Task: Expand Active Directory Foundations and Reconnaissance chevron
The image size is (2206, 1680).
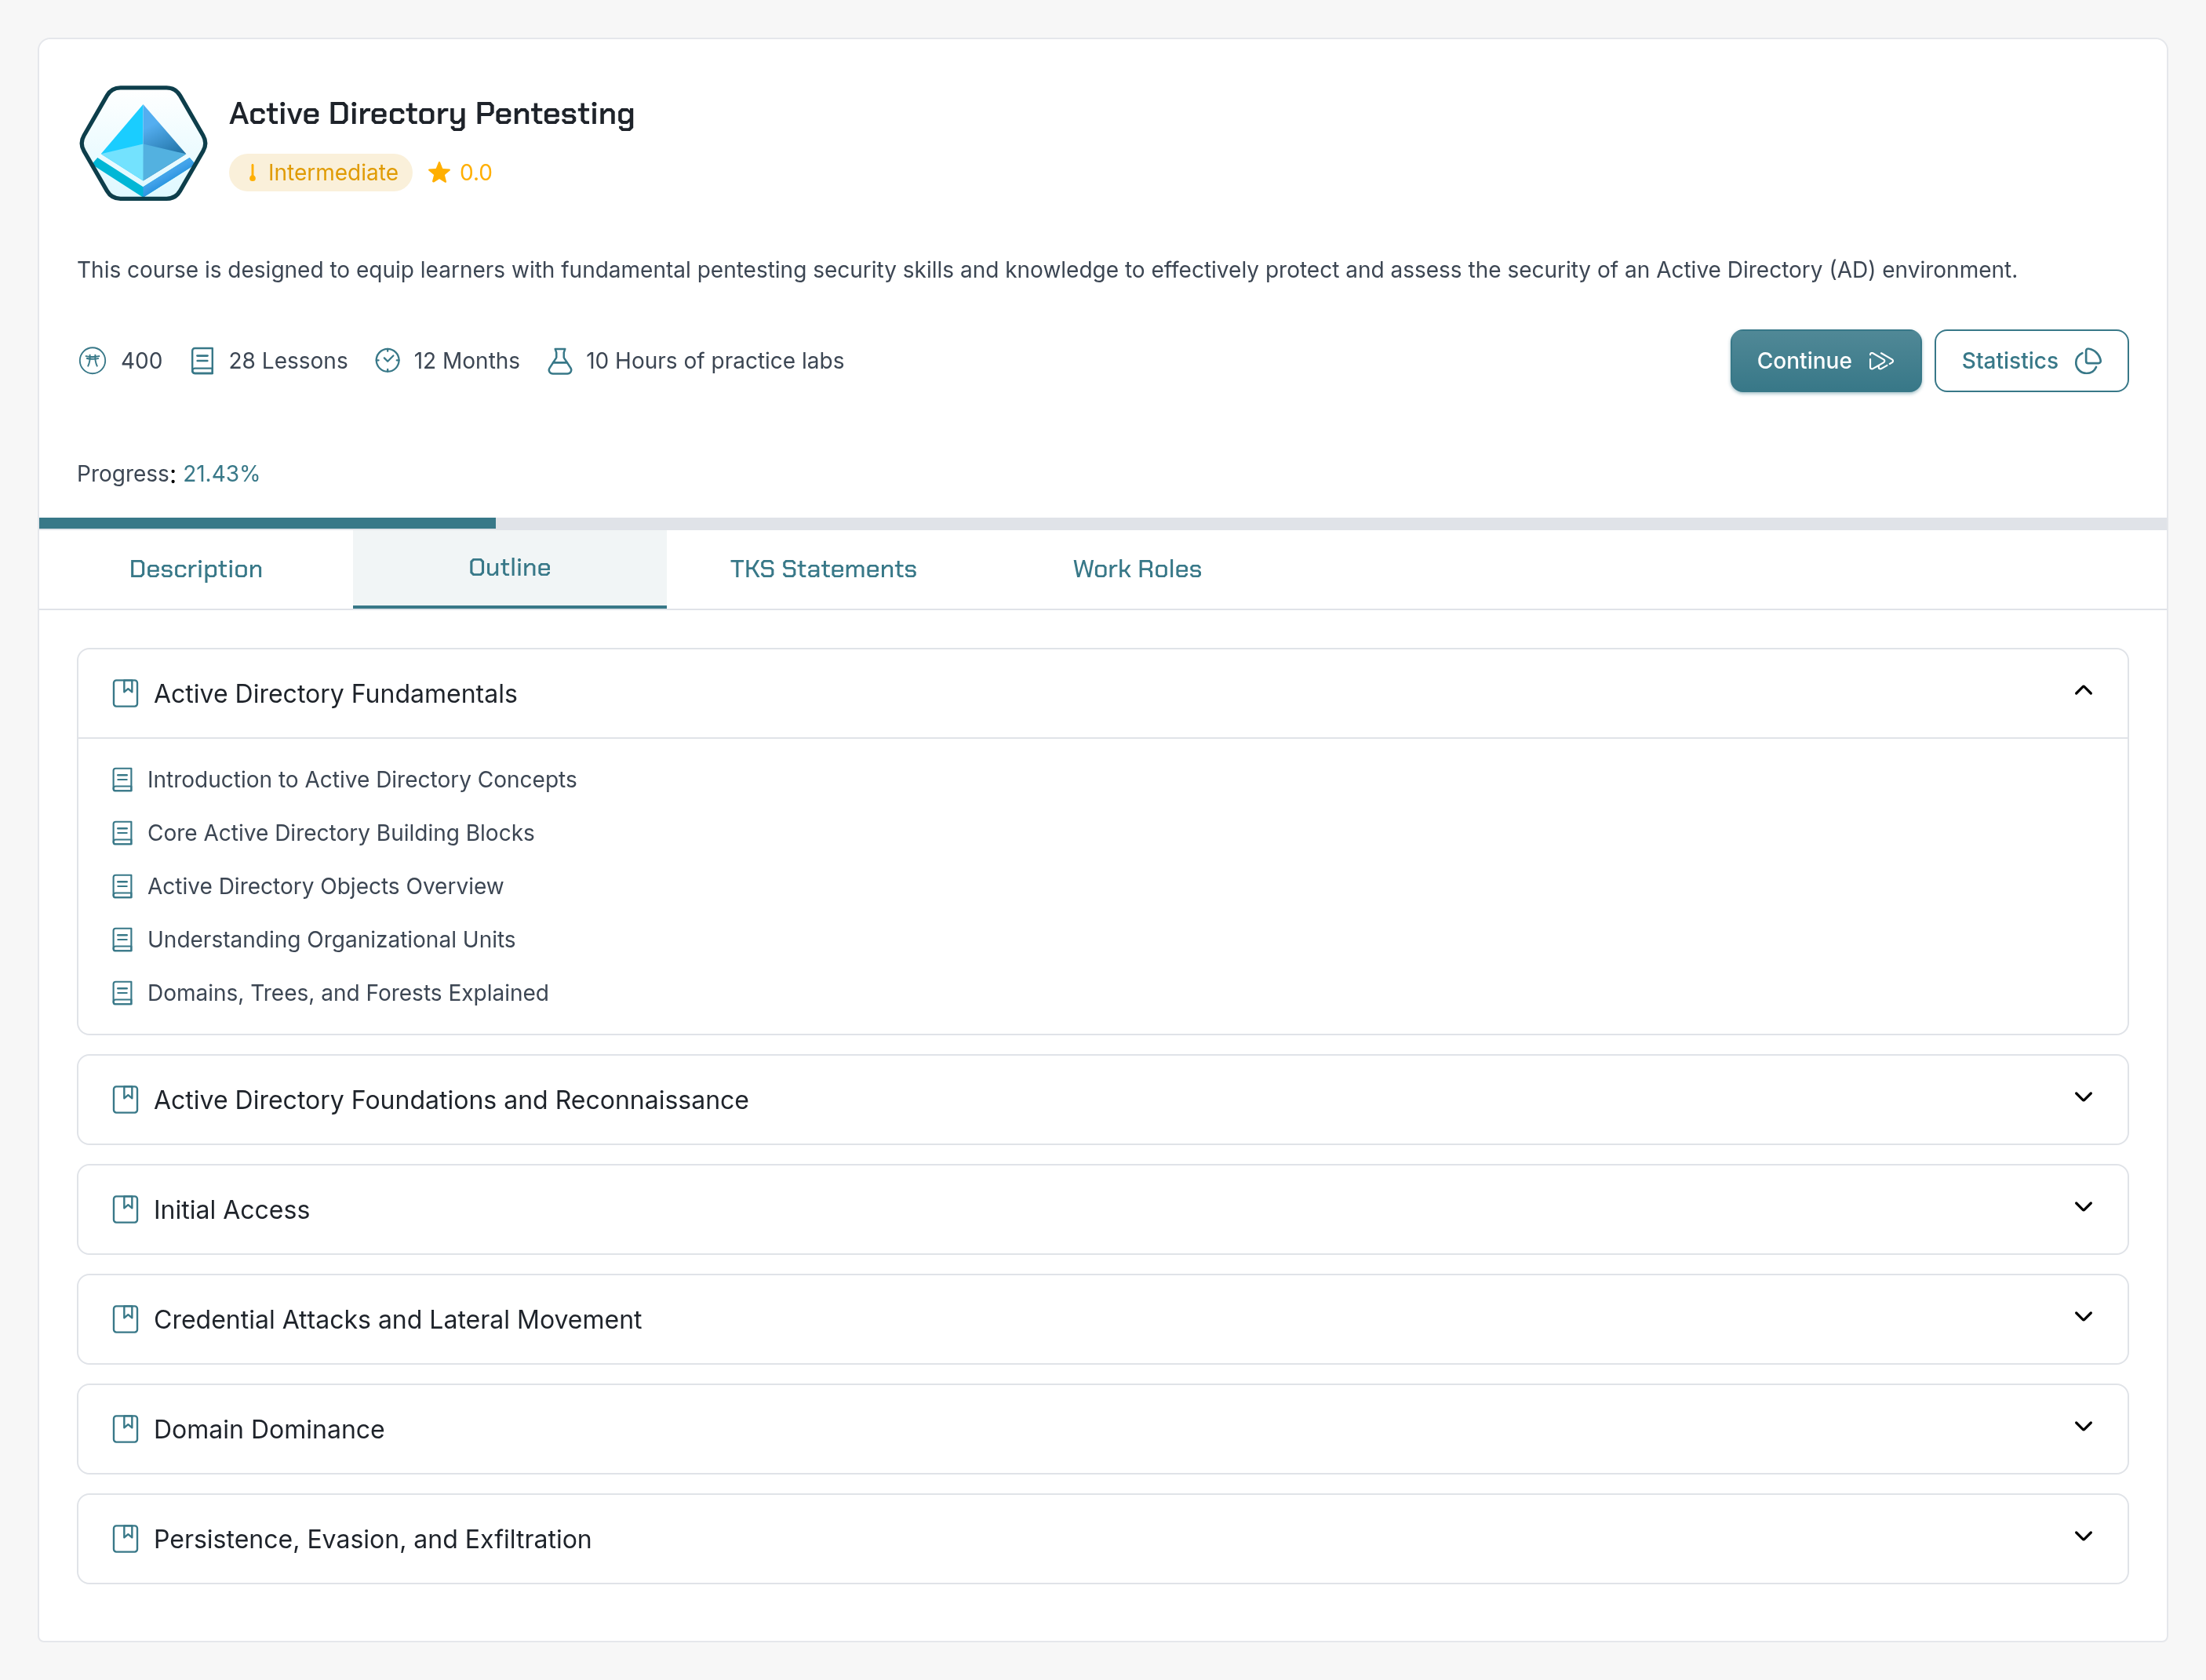Action: (2083, 1097)
